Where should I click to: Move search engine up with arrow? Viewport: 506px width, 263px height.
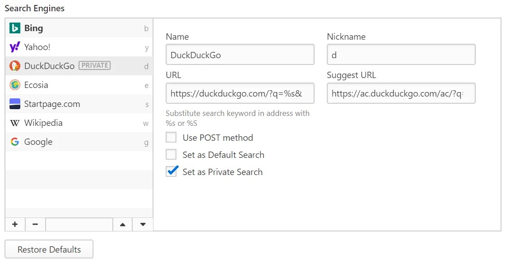coord(122,224)
